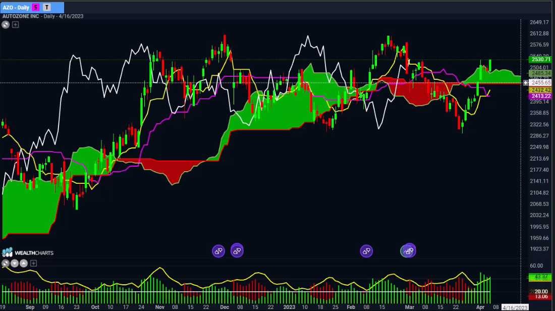
Task: Click the Apr label on the time axis
Action: pos(480,307)
